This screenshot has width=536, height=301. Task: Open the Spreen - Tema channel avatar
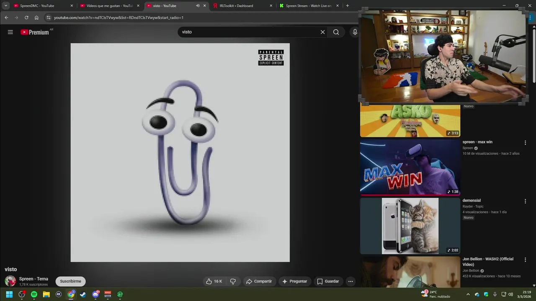click(10, 281)
